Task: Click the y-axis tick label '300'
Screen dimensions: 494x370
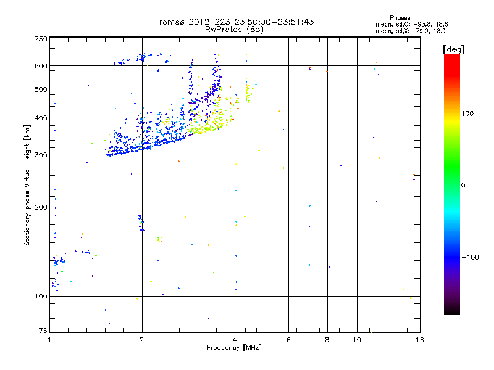Action: tap(41, 155)
